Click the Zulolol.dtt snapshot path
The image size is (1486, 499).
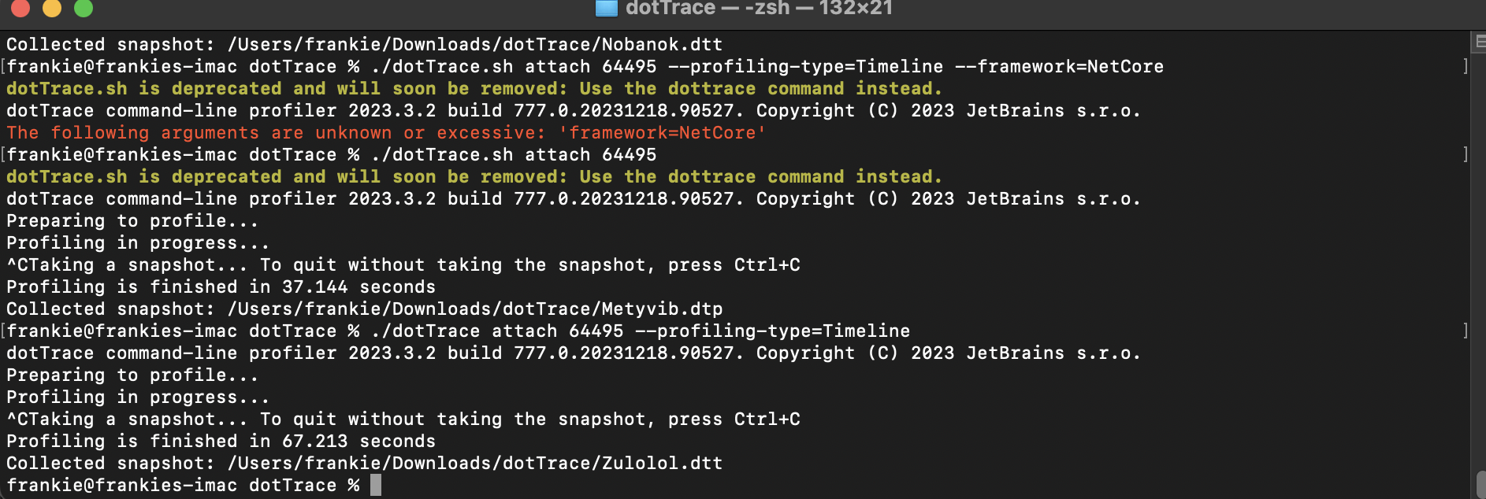point(475,463)
